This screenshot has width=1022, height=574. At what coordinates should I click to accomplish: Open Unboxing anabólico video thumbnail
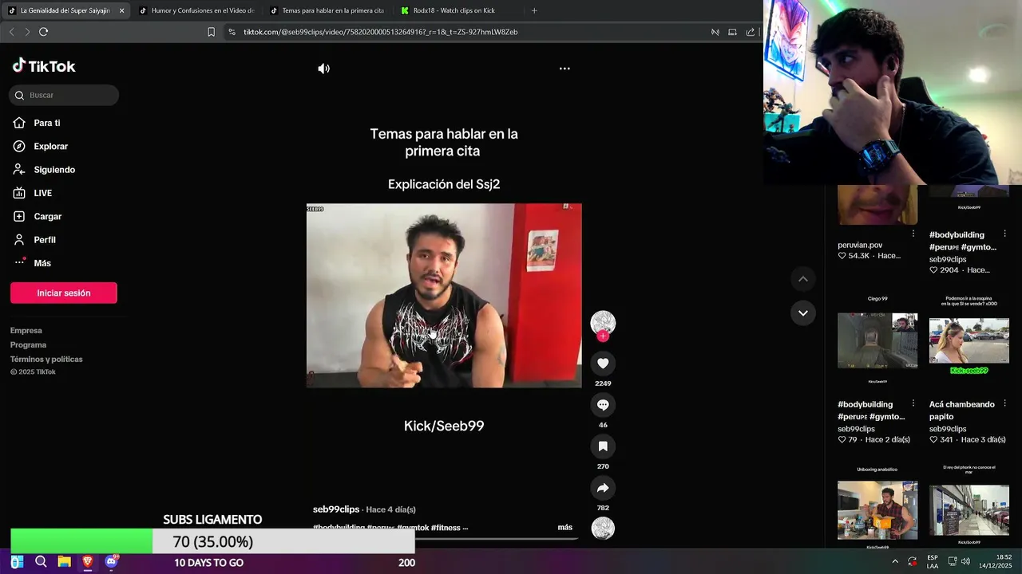(877, 510)
